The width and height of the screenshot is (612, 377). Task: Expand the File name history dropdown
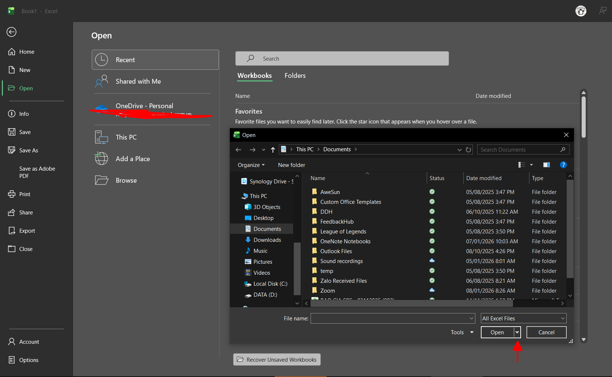(x=471, y=319)
